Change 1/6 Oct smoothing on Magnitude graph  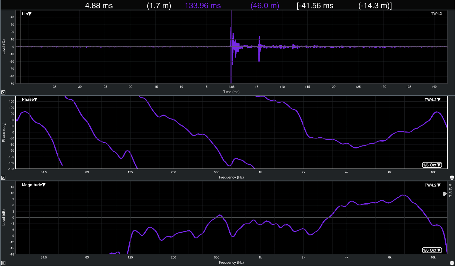coord(432,250)
